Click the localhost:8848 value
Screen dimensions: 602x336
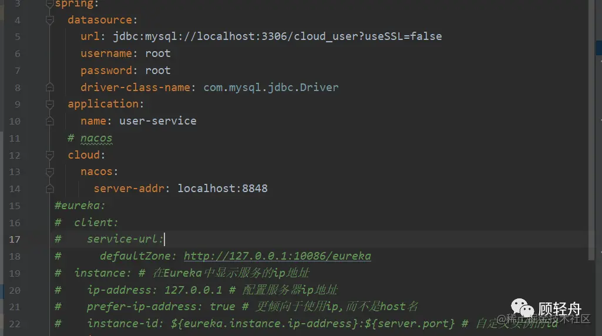point(222,189)
